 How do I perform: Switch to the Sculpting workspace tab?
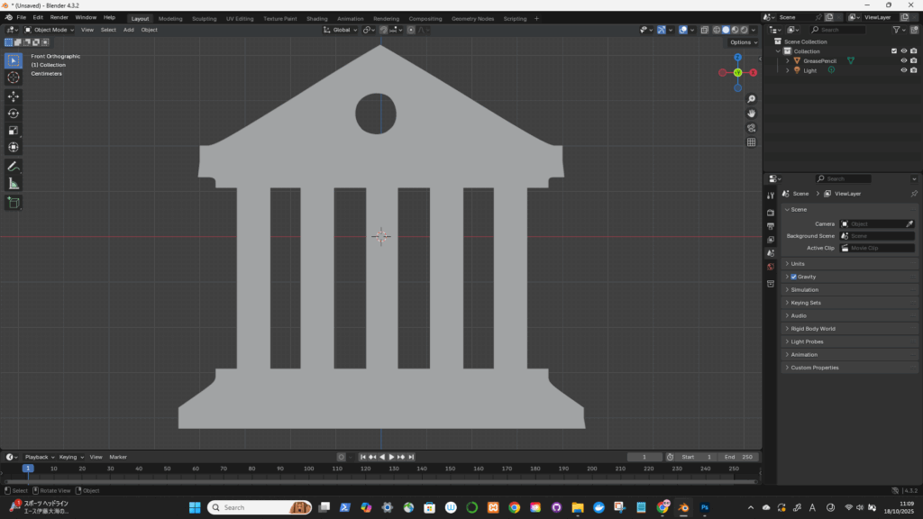pyautogui.click(x=204, y=18)
